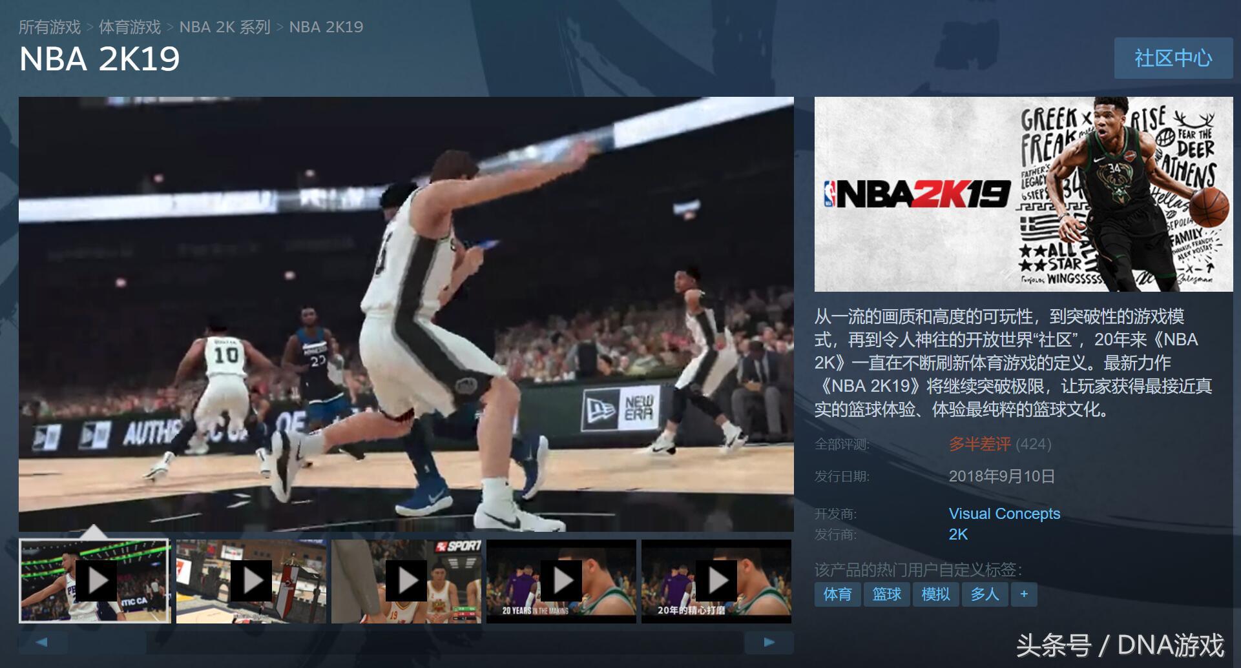Play the first screenshot thumbnail video
This screenshot has height=668, width=1241.
point(97,580)
